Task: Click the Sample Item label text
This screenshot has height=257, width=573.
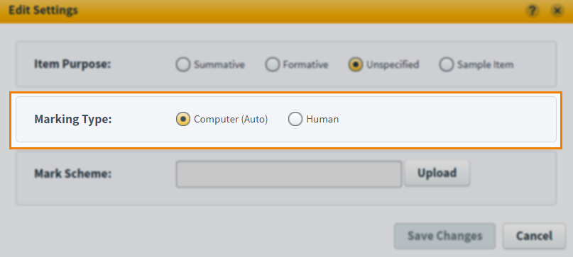Action: point(485,65)
